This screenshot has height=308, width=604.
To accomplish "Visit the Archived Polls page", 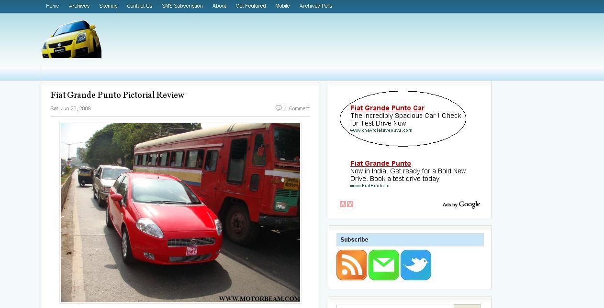I will (x=315, y=6).
